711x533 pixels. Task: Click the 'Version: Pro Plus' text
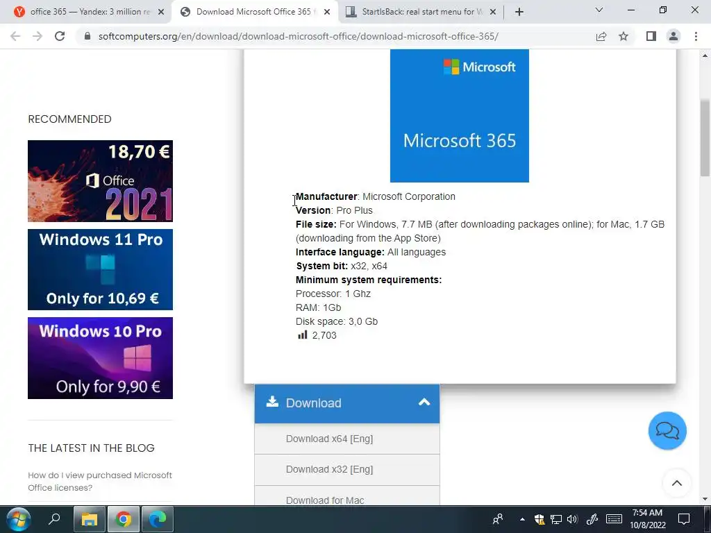coord(334,211)
